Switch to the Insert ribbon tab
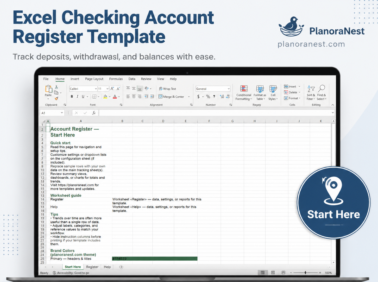This screenshot has height=282, width=378. [75, 79]
